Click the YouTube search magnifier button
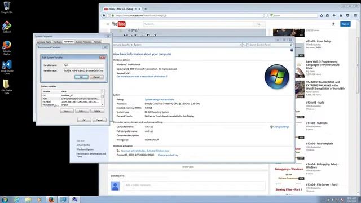The width and height of the screenshot is (361, 203). pyautogui.click(x=259, y=24)
